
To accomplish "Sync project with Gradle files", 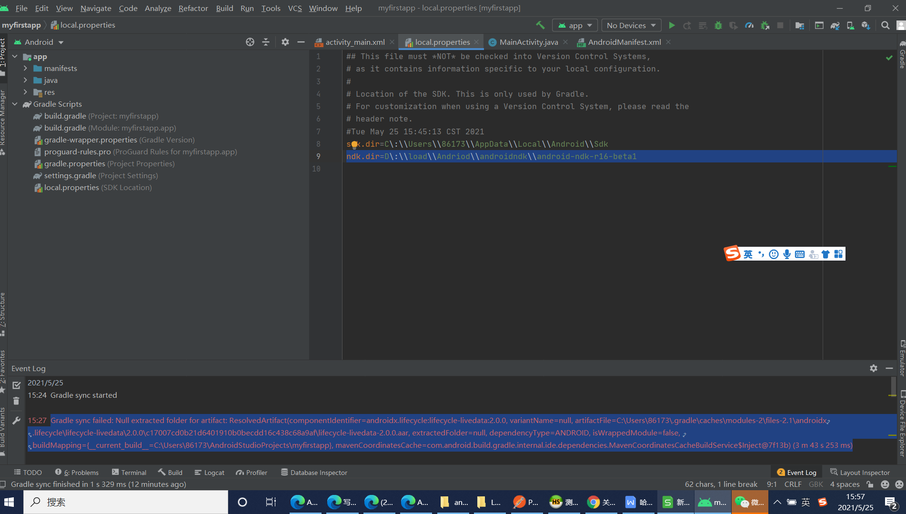I will coord(835,25).
